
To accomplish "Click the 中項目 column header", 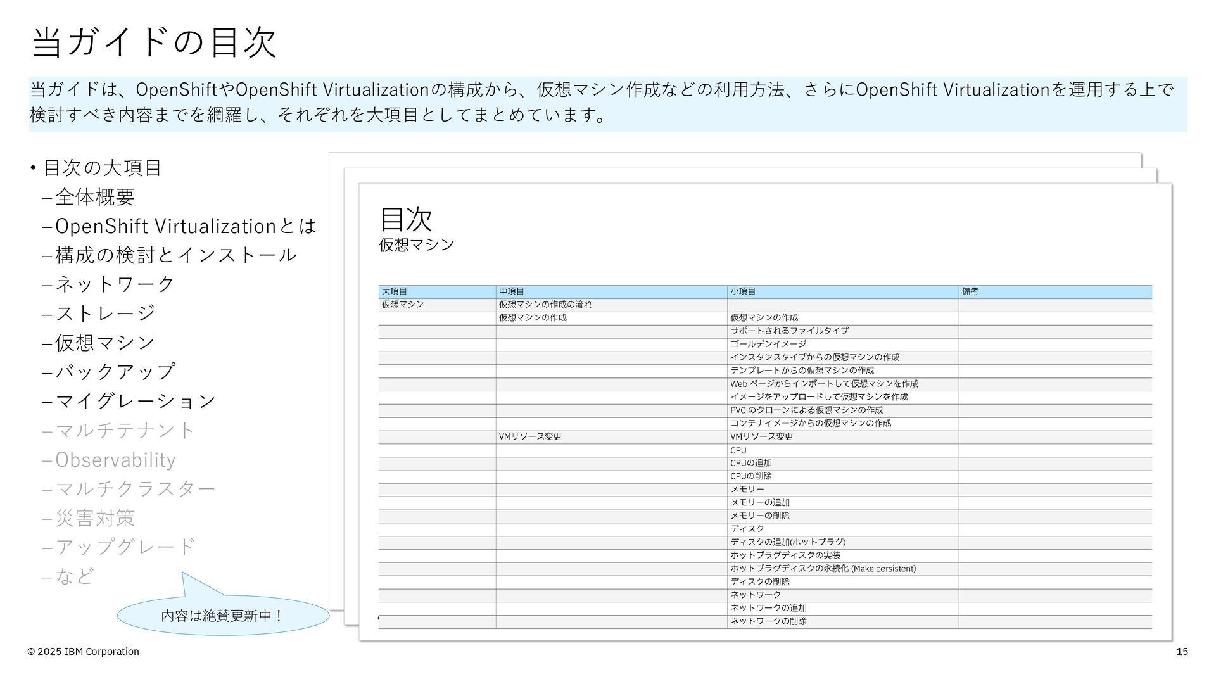I will [512, 291].
